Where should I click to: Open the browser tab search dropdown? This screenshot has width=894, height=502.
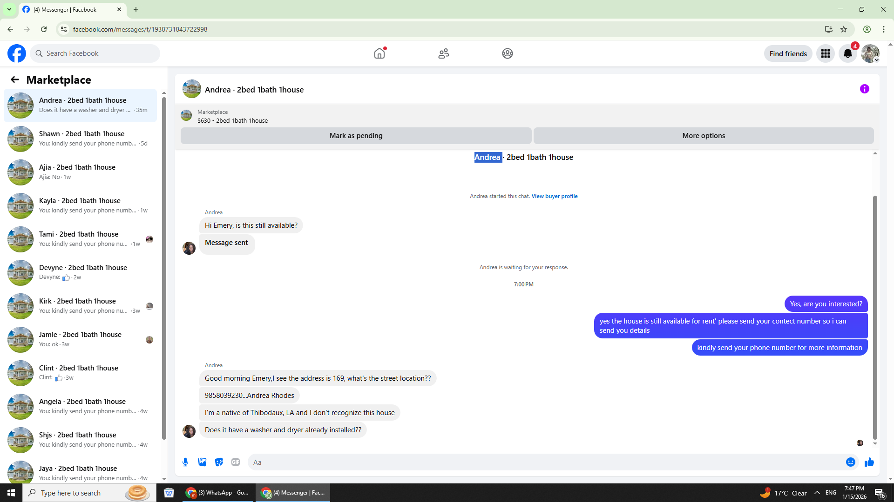pyautogui.click(x=9, y=9)
